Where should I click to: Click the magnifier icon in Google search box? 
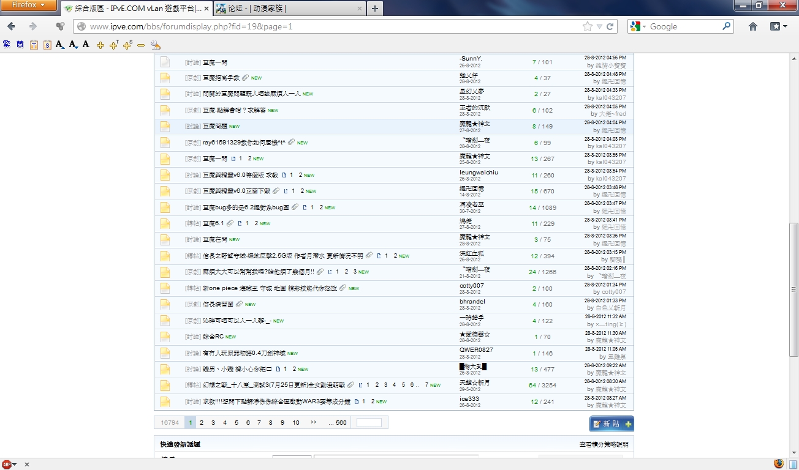point(727,26)
